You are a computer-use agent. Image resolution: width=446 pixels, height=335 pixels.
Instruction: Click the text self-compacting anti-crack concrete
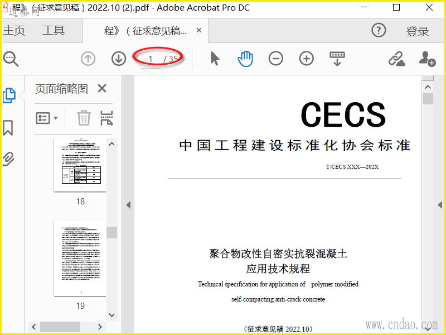[278, 299]
